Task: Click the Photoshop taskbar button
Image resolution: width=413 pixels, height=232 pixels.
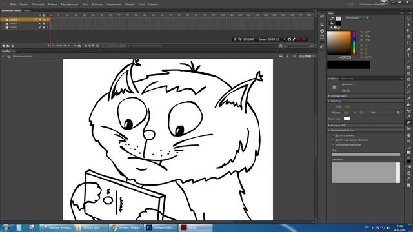Action: pyautogui.click(x=161, y=227)
